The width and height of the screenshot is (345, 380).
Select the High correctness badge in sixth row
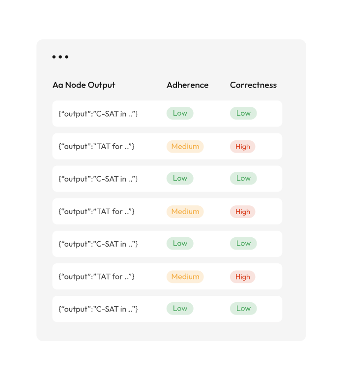[x=243, y=277]
